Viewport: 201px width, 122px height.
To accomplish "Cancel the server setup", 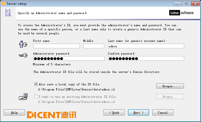I will coord(163,113).
